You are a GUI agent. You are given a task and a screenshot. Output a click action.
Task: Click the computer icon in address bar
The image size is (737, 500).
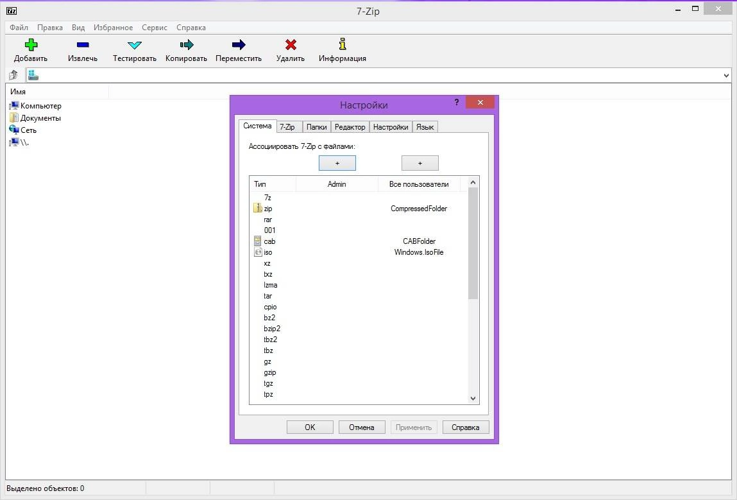pos(33,75)
